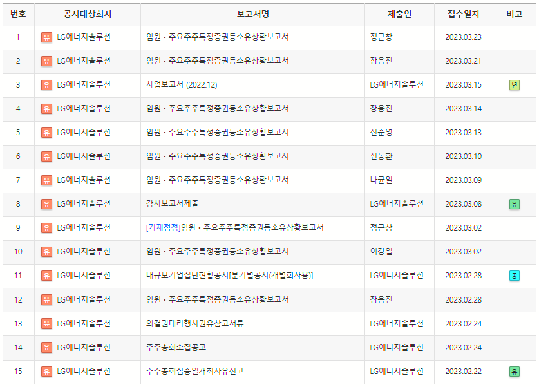Open LG에너지솔루션 company name in row 9

tap(84, 228)
